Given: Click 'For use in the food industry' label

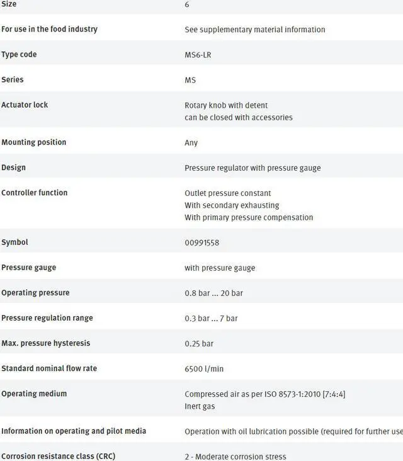Looking at the screenshot, I should pos(49,29).
